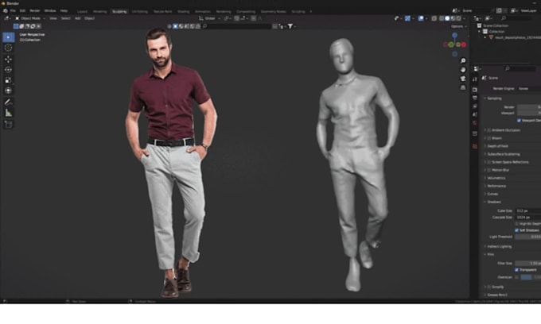Image resolution: width=541 pixels, height=324 pixels.
Task: Select the Move tool
Action: (8, 60)
